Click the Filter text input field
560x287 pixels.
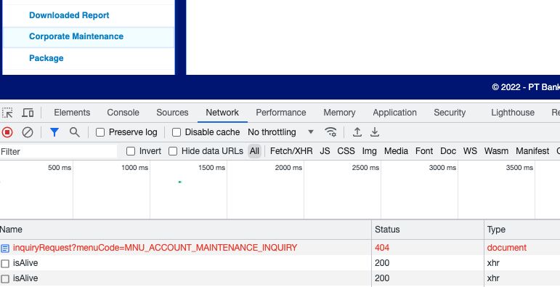coord(59,152)
